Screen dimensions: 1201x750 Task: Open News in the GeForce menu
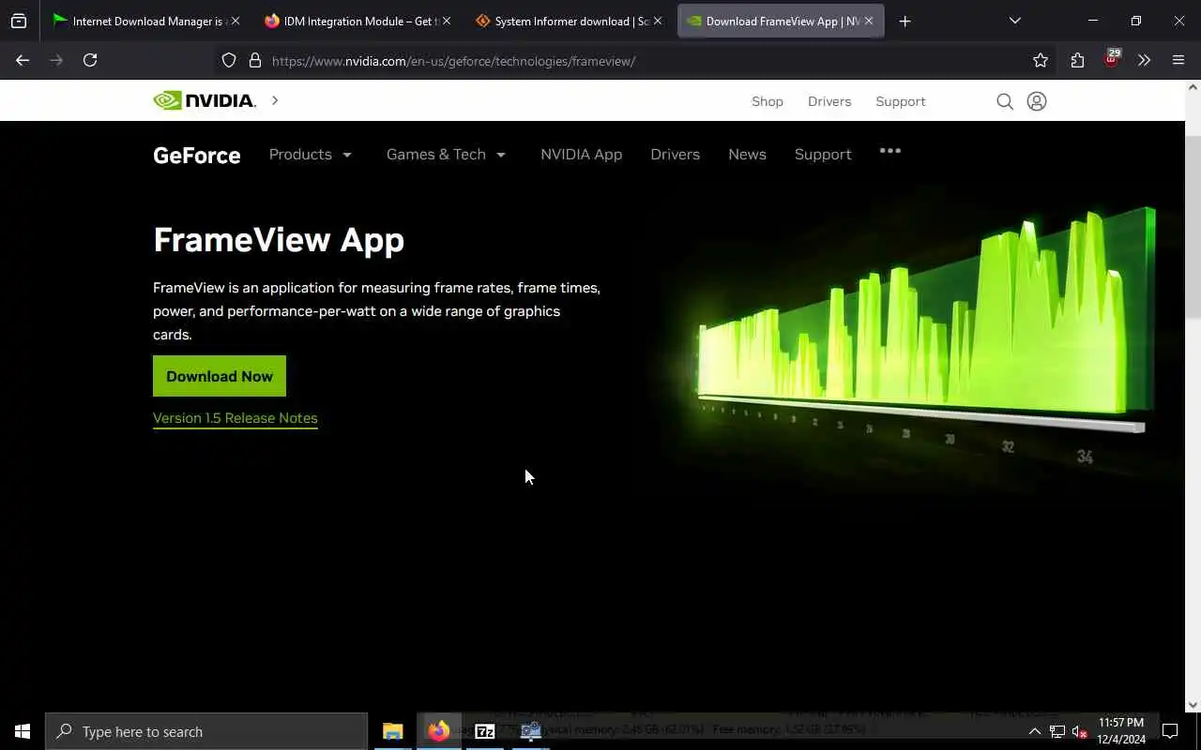[747, 154]
